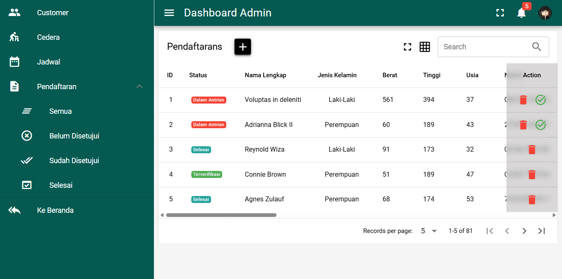Delete the Connie Brown row
This screenshot has width=562, height=279.
[x=532, y=175]
